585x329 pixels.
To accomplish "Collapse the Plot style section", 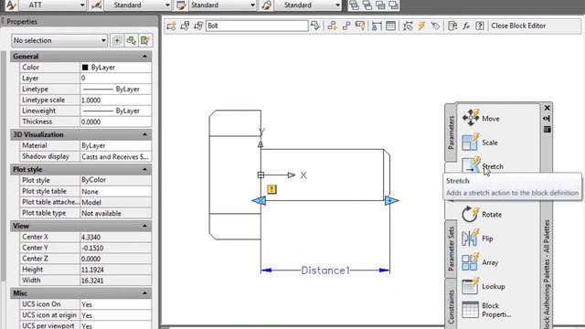I will (144, 169).
